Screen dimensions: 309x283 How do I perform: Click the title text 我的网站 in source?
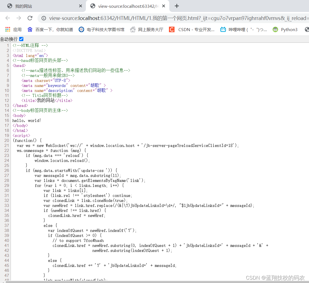point(46,101)
